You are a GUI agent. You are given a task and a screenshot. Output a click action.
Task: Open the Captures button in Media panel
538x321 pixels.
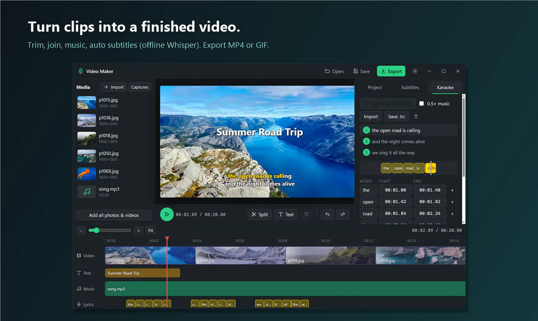[x=140, y=87]
